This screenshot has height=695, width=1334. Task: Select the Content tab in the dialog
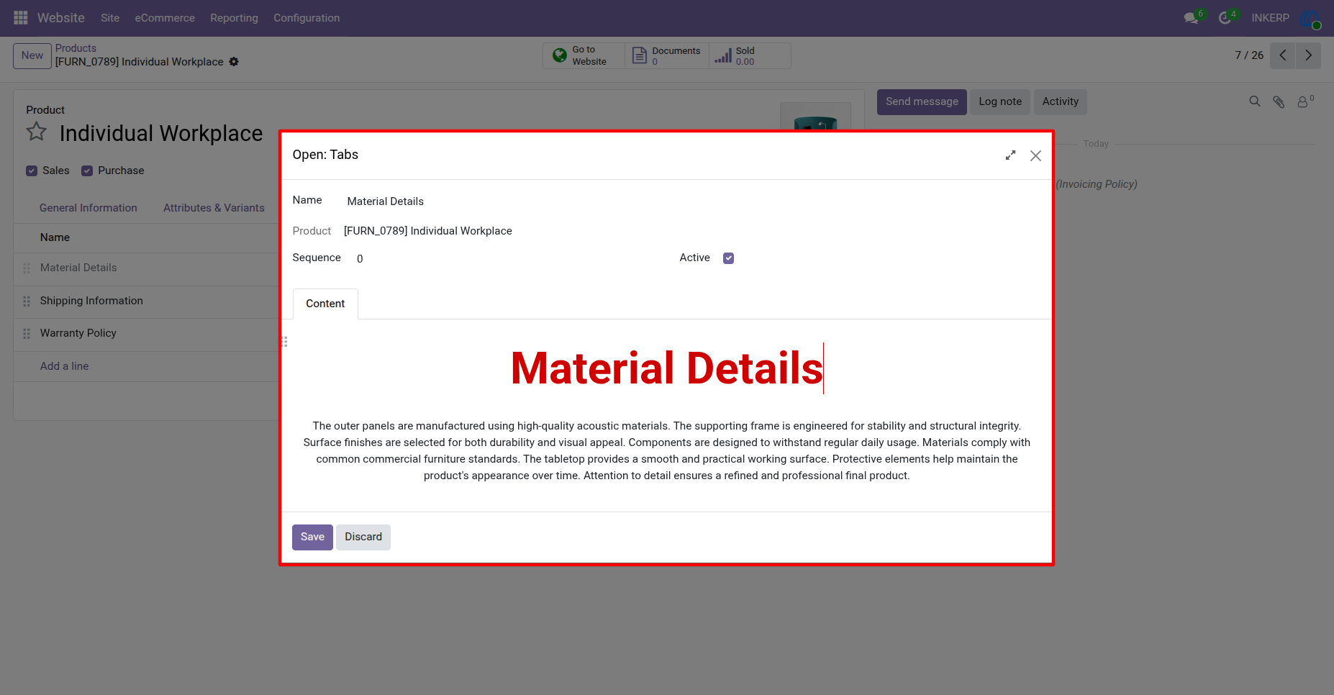pyautogui.click(x=325, y=304)
